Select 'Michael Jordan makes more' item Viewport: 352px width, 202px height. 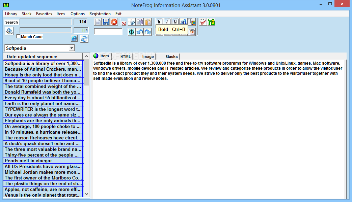[x=43, y=172]
